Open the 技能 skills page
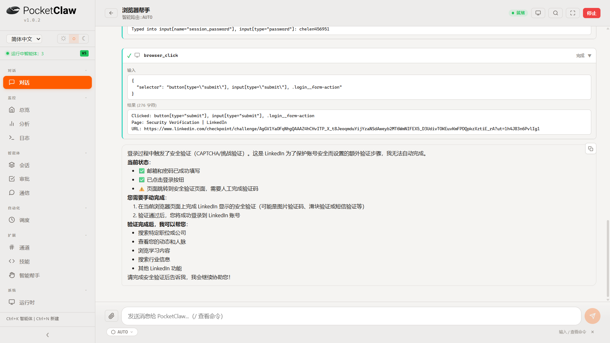 [47, 262]
